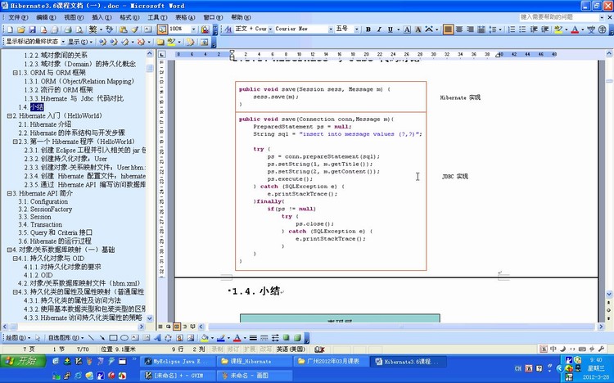
Task: Open Print Preview with the magnifier icon
Action: pyautogui.click(x=79, y=29)
